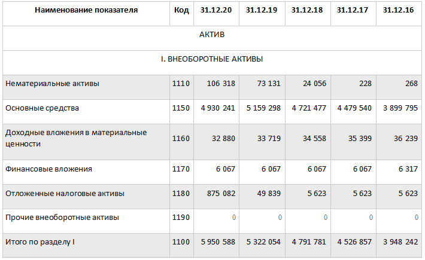
Task: Click total 4 526 857 under 31.12.17
Action: tap(354, 242)
